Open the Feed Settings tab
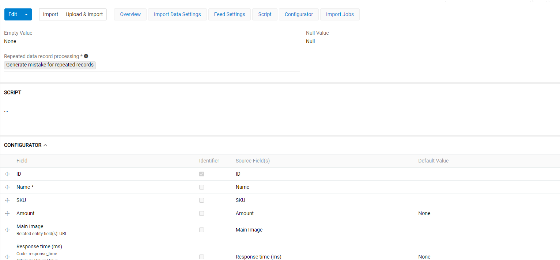The width and height of the screenshot is (560, 260). point(229,14)
